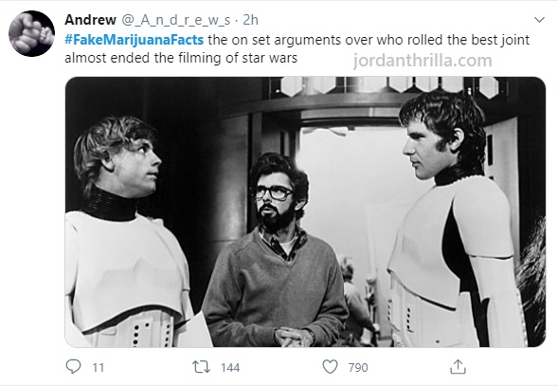This screenshot has width=558, height=386.
Task: View the 11 replies count
Action: click(x=99, y=367)
